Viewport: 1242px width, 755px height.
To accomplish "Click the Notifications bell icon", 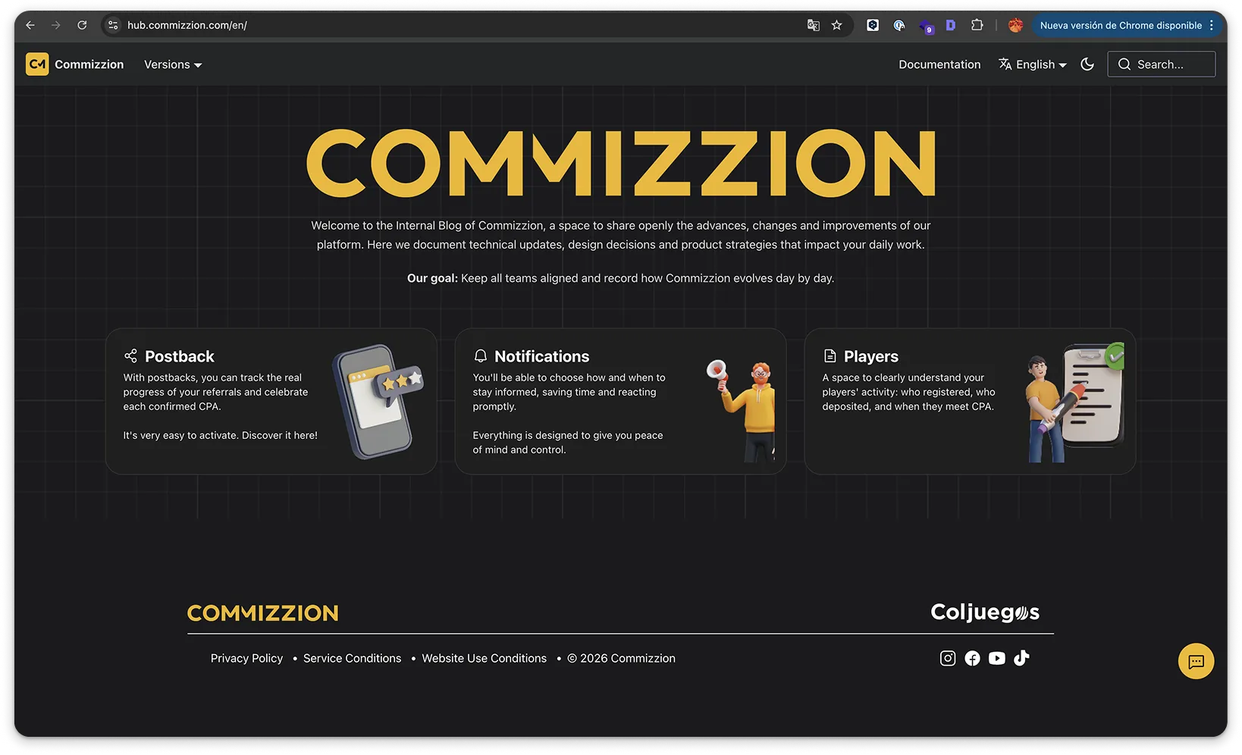I will point(480,356).
